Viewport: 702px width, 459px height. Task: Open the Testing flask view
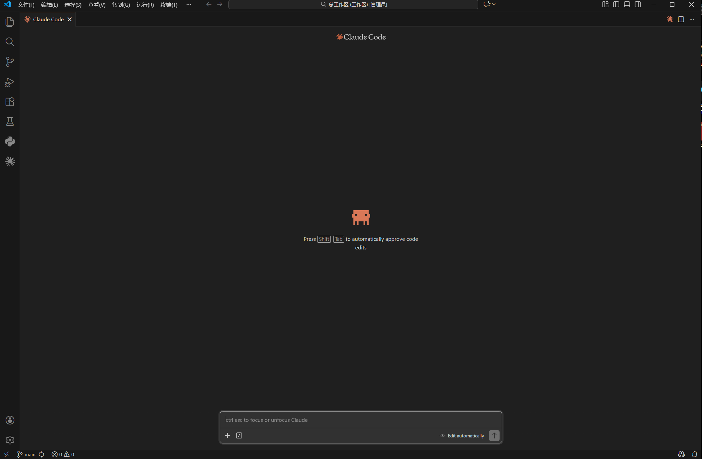pos(10,122)
